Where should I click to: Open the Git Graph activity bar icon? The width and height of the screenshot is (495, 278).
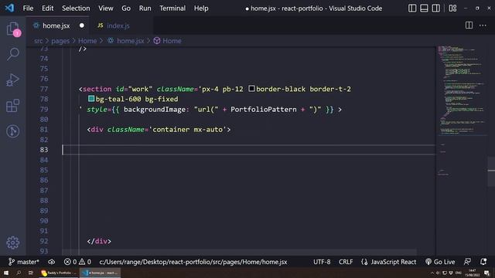click(x=12, y=131)
